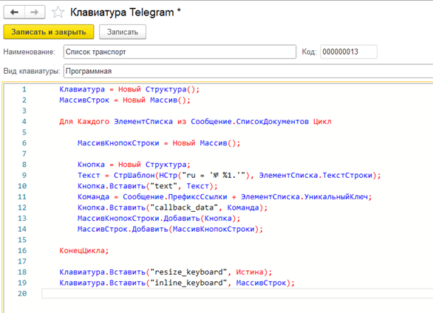Screen dimensions: 433x313
Task: Click the 'КонецЦикла;' line
Action: click(x=84, y=251)
